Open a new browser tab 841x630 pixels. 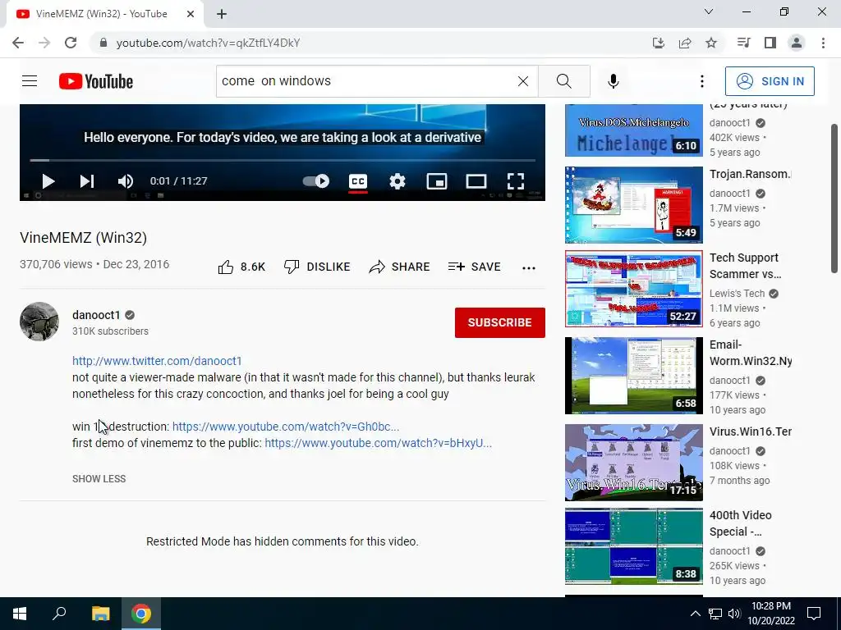tap(222, 14)
